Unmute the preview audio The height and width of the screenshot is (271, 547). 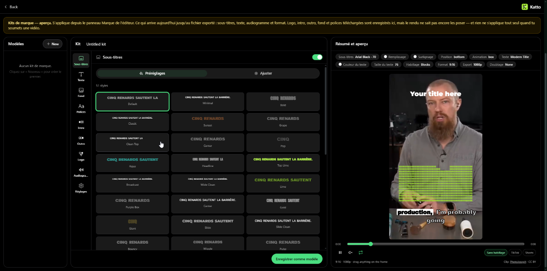point(350,252)
